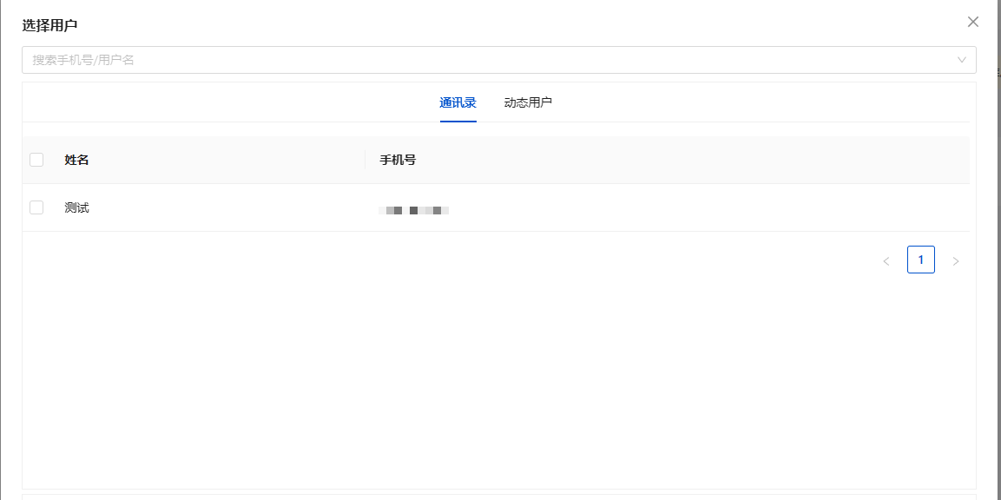Viewport: 1001px width, 500px height.
Task: Click the blurred phone number of 测试
Action: (x=414, y=210)
